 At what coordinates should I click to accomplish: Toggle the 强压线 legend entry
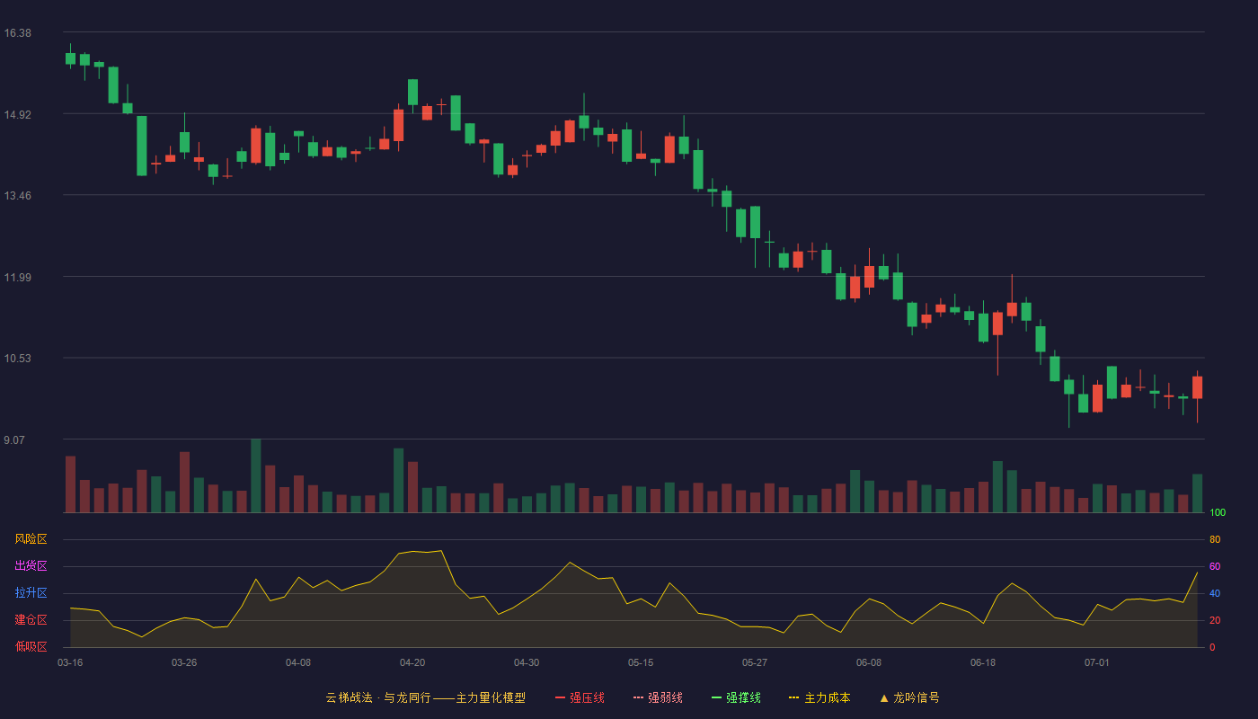tap(580, 697)
